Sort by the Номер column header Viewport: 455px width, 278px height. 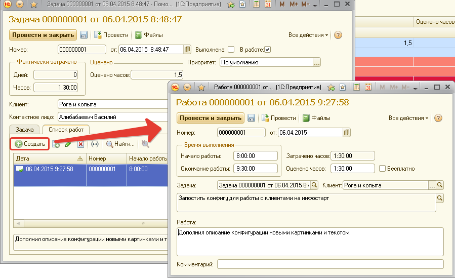(106, 158)
